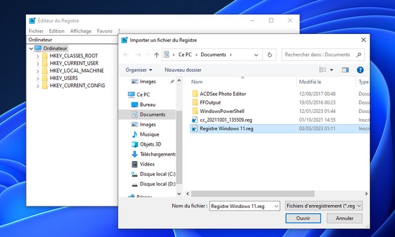The image size is (395, 237).
Task: Select ACDSee Photo Editor folder icon
Action: 195,94
